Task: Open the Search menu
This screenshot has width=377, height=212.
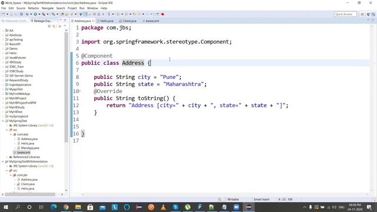Action: point(61,8)
